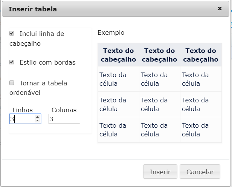Screen dimensions: 232x187
Task: Click the last header cell in example
Action: click(201, 55)
